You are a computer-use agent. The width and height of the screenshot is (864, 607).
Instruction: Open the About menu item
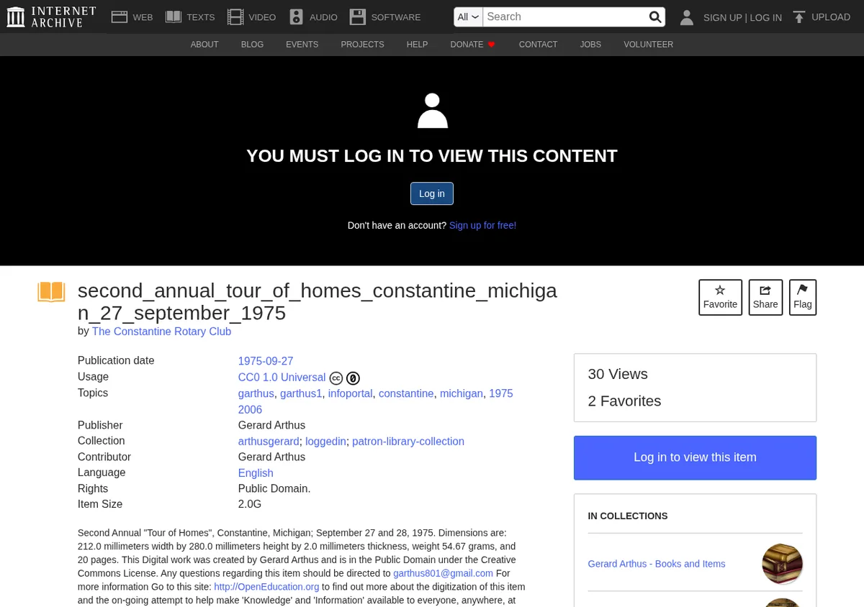coord(204,45)
